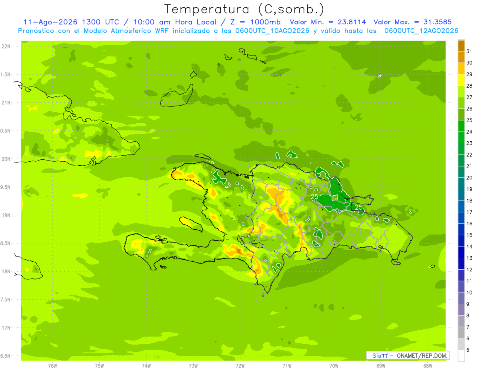The image size is (480, 371).
Task: Click the color scale value 30
Action: pyautogui.click(x=469, y=63)
